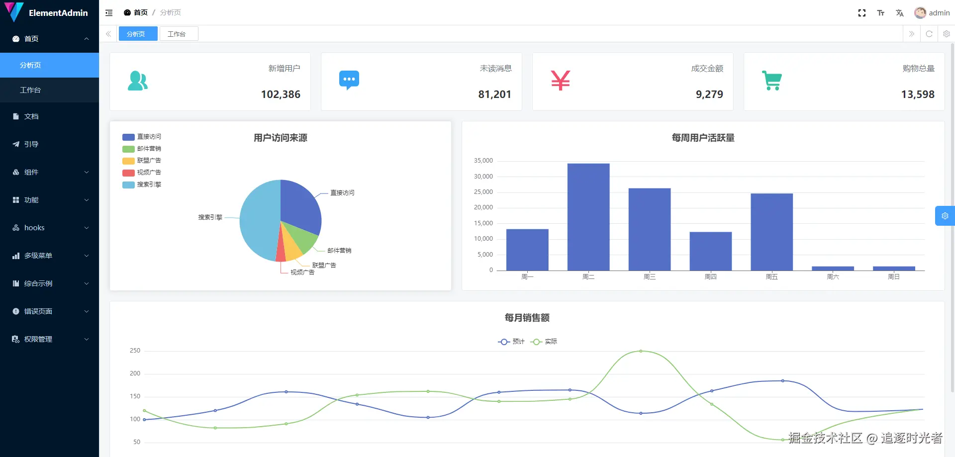Expand the 错误页面 sidebar menu
This screenshot has height=457, width=955.
pyautogui.click(x=50, y=311)
